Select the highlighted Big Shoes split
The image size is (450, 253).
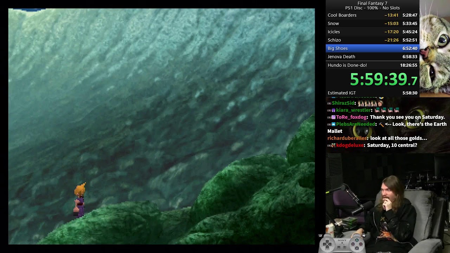[372, 48]
